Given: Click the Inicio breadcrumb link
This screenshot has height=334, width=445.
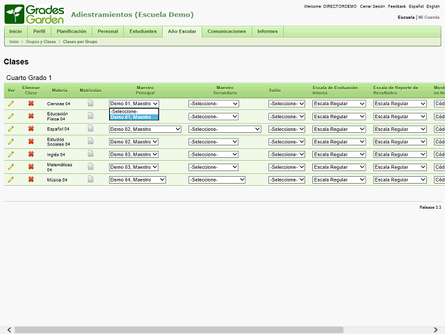Looking at the screenshot, I should (x=14, y=42).
